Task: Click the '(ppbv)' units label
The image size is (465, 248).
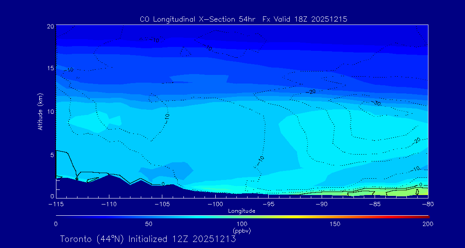Action: pyautogui.click(x=242, y=230)
